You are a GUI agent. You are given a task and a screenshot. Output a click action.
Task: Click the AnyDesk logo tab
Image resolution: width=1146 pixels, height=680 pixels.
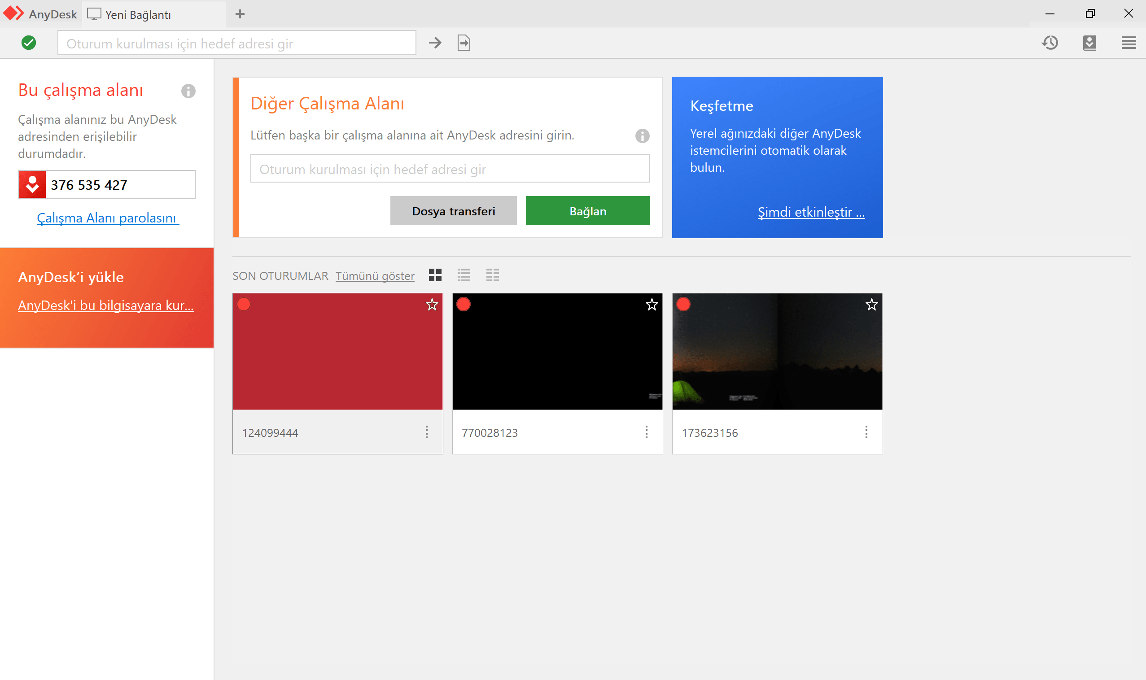coord(40,14)
